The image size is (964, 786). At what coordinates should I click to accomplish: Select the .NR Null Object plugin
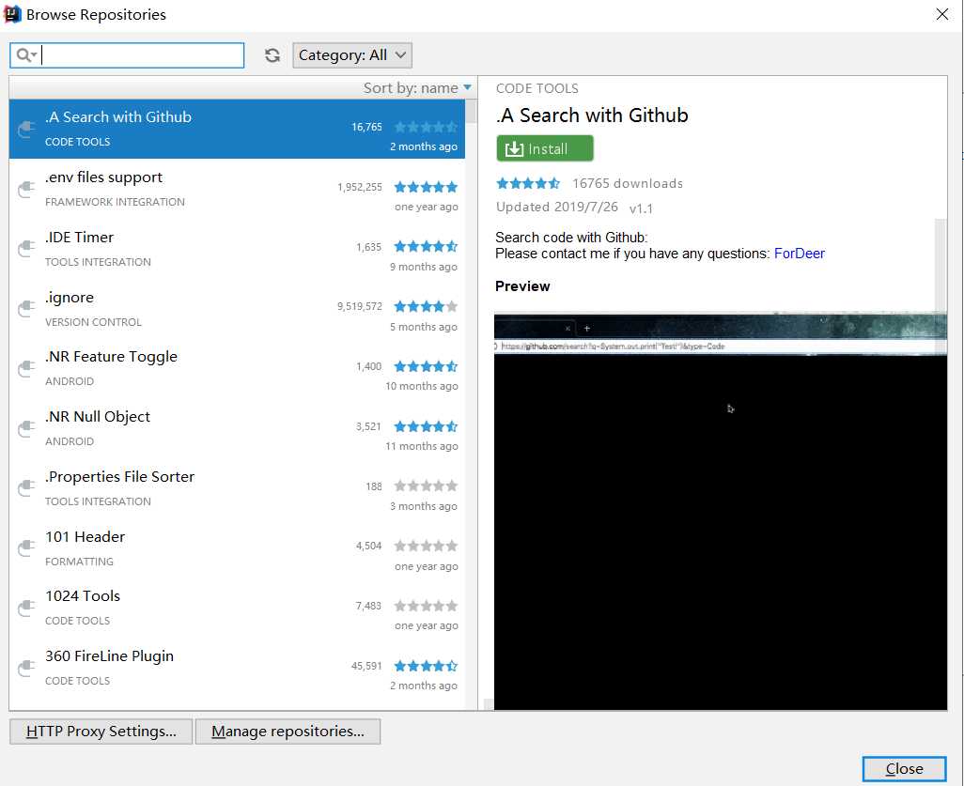click(x=237, y=429)
